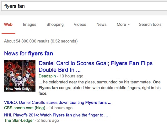
Task: Select the Web tab
Action: (8, 24)
